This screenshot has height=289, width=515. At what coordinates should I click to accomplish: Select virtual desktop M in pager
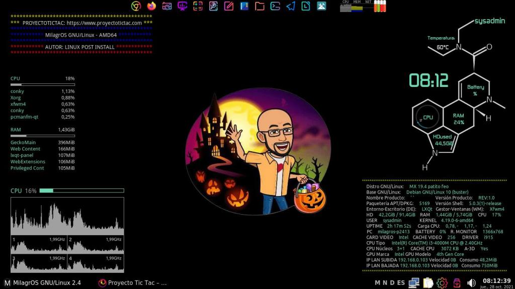pos(378,282)
